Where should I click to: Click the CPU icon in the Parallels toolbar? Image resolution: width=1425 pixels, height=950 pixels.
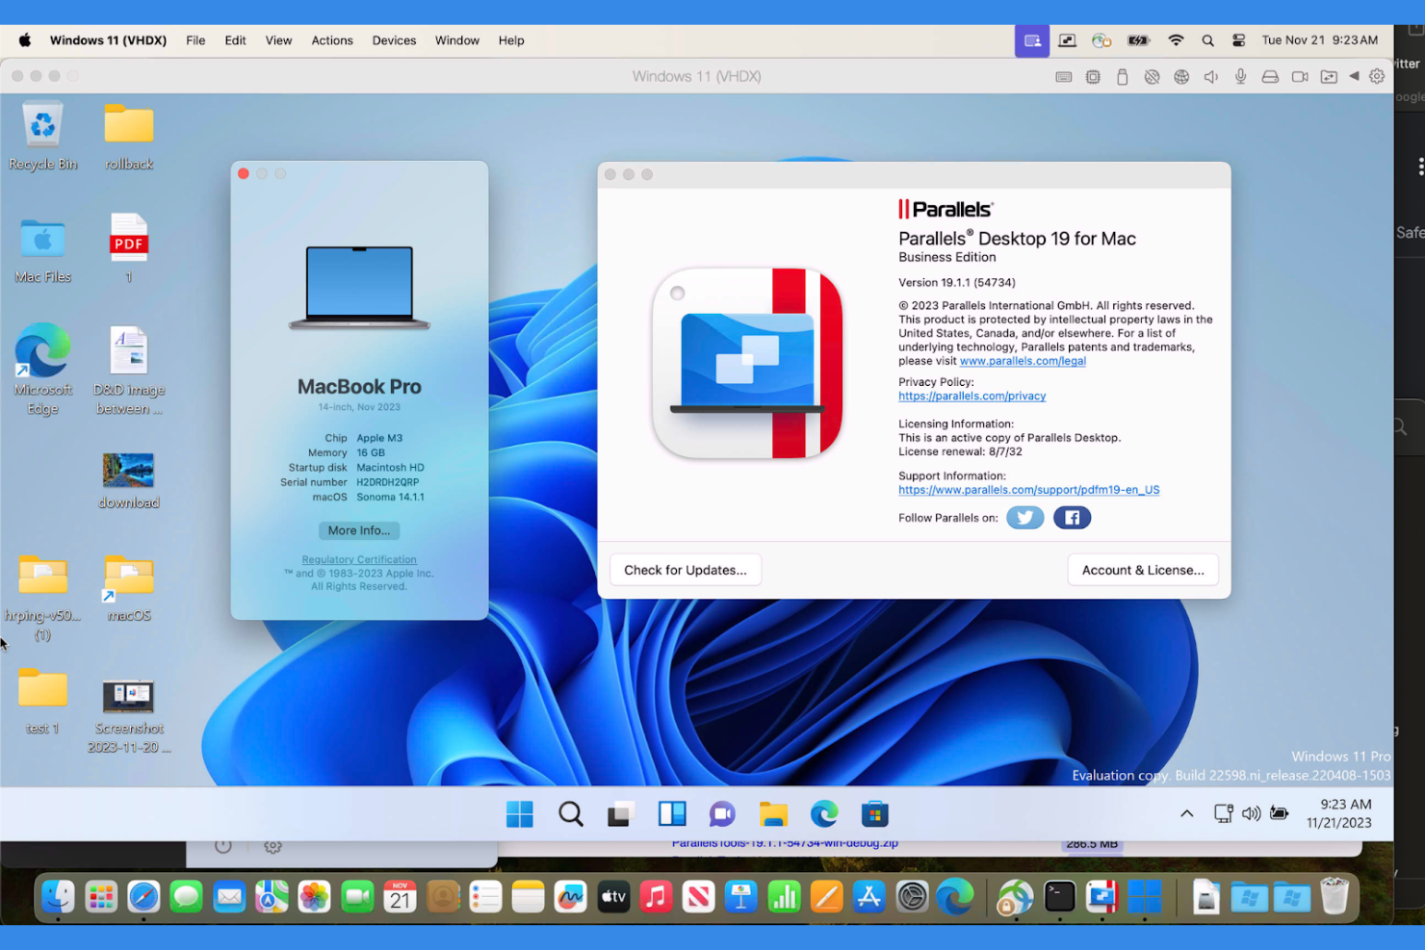click(1093, 76)
